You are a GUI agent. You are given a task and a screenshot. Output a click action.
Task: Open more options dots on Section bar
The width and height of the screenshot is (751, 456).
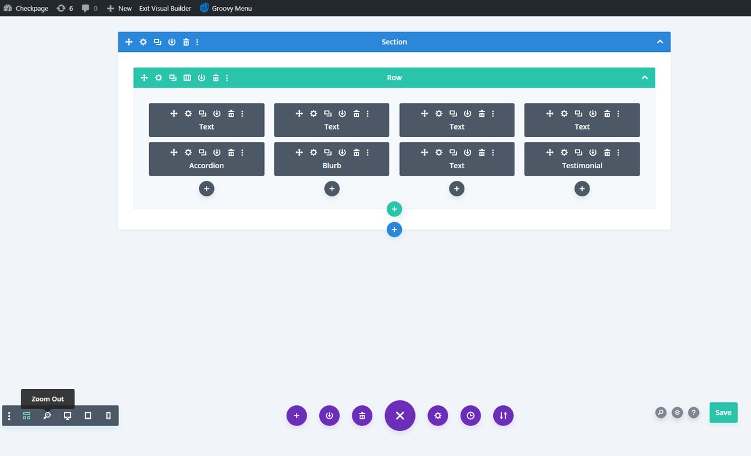(198, 42)
